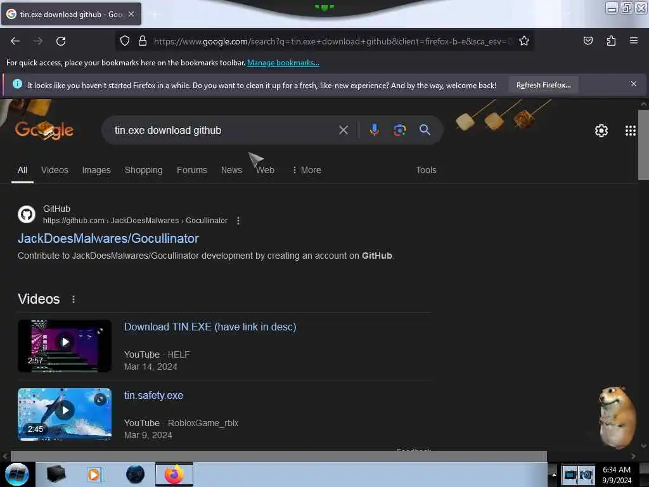Expand the More search filters menu
Screen dimensions: 649x487
pos(307,170)
